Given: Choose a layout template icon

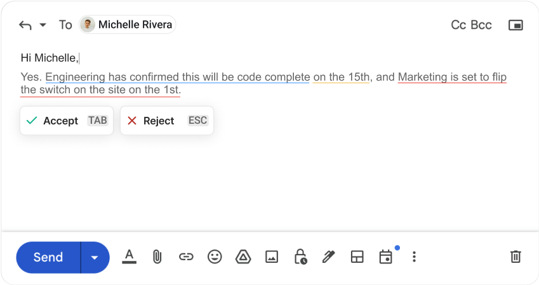Looking at the screenshot, I should point(357,257).
